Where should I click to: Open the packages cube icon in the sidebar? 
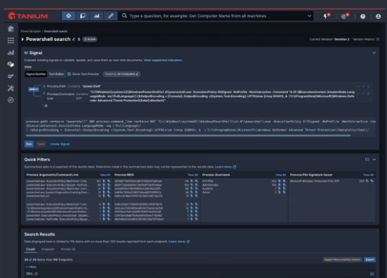pos(11,64)
